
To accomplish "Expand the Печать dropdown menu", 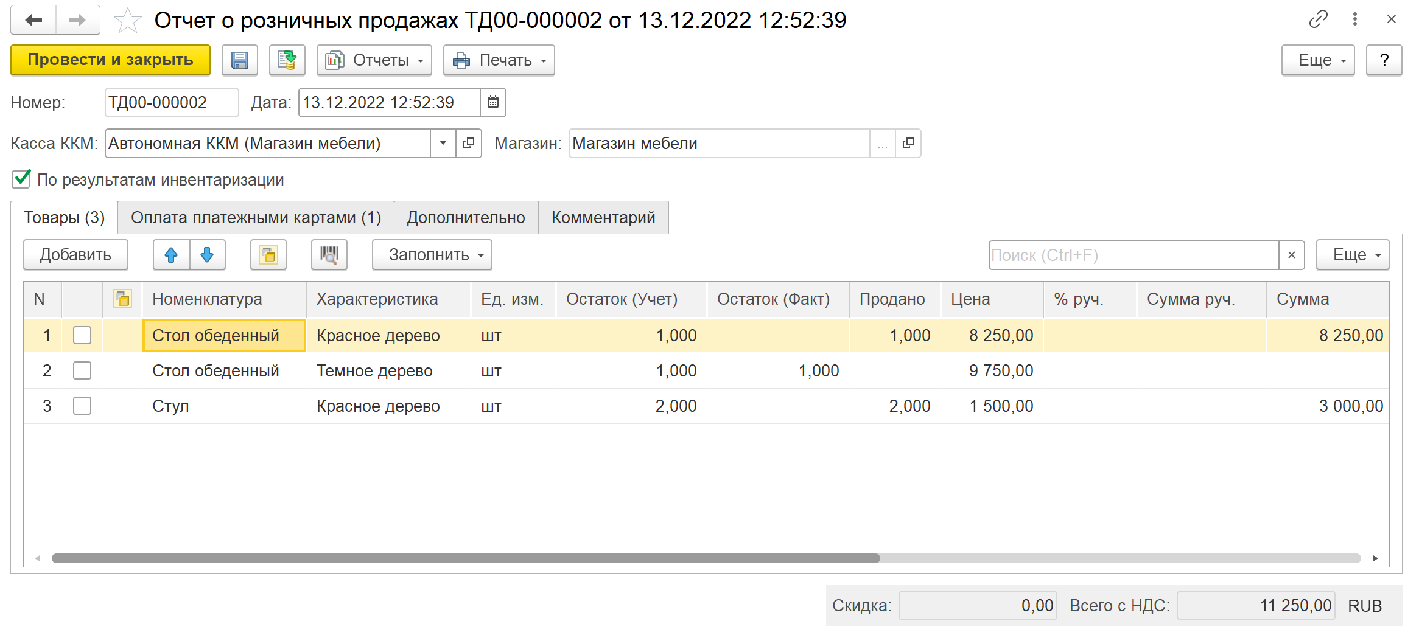I will click(x=499, y=60).
